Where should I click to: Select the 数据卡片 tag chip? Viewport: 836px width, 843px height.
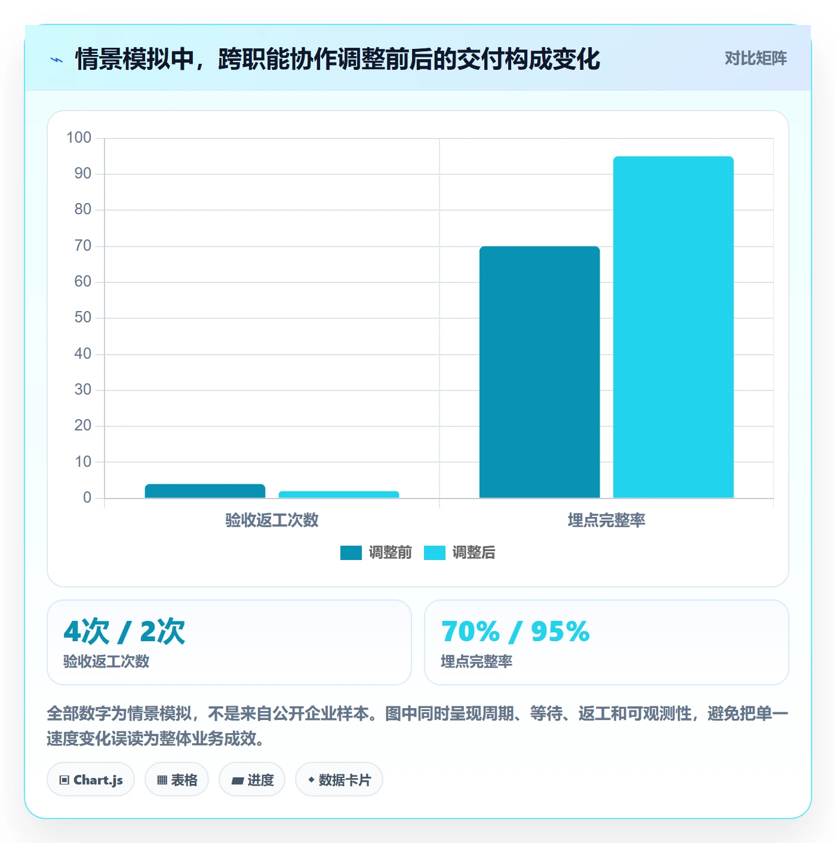point(339,780)
